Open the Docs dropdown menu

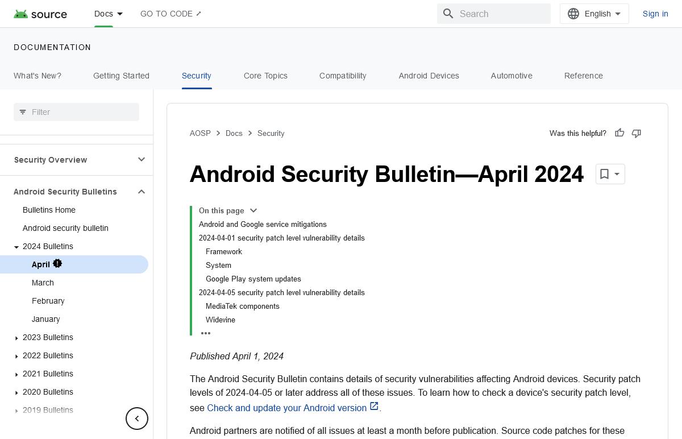[109, 14]
